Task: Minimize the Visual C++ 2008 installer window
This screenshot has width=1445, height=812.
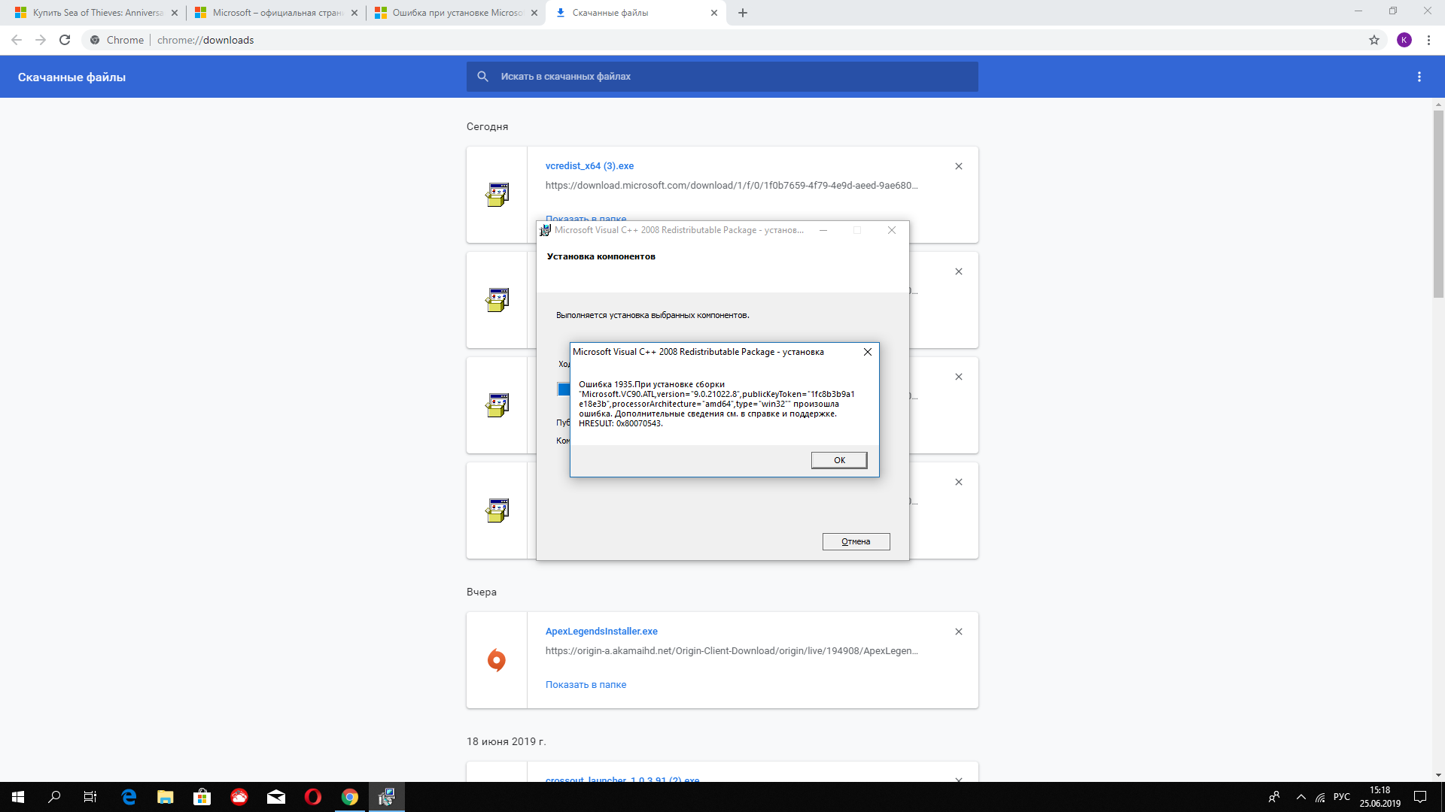Action: [823, 230]
